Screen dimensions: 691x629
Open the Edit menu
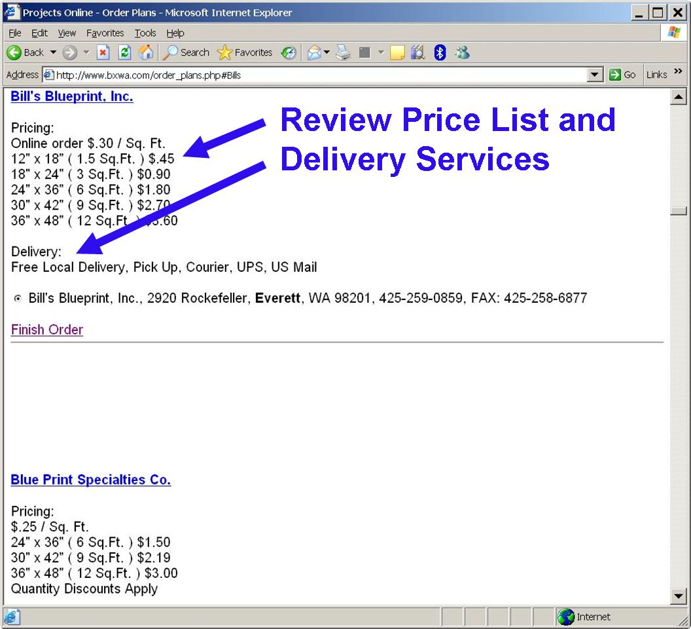click(39, 33)
